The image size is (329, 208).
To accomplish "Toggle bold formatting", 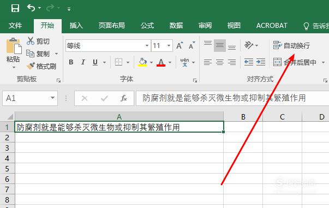I will click(x=71, y=62).
